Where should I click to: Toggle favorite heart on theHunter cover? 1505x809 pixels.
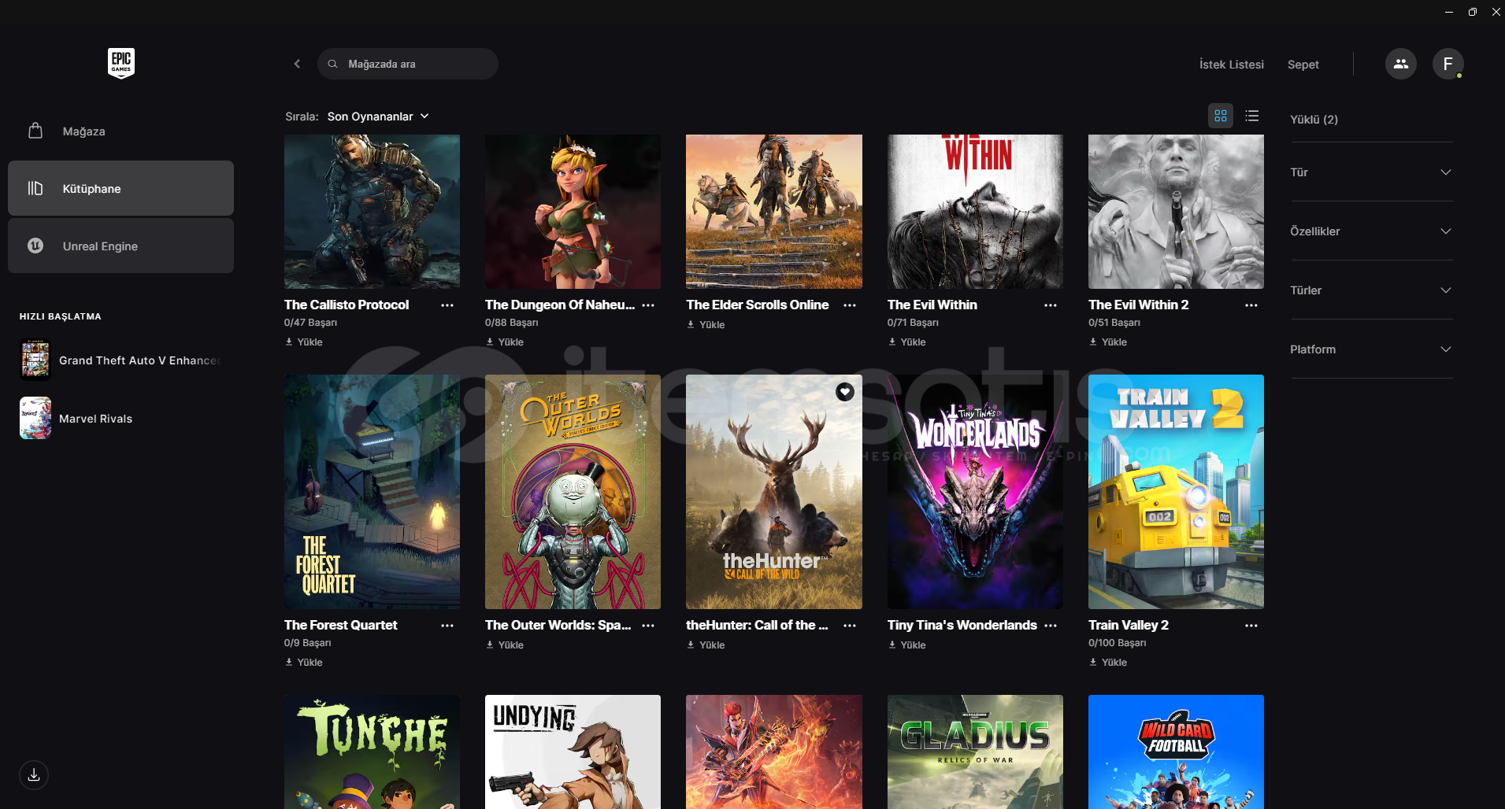click(x=845, y=392)
